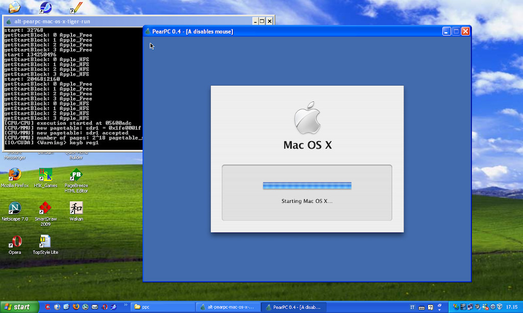Click the network computers tray icon

(x=470, y=307)
